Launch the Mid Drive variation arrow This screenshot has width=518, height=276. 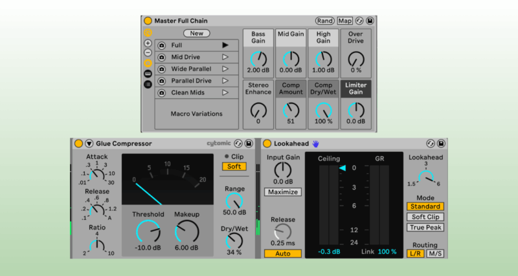(225, 57)
